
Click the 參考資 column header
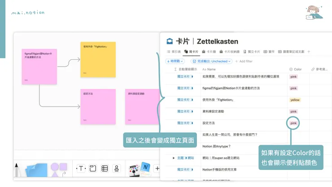pyautogui.click(x=319, y=69)
